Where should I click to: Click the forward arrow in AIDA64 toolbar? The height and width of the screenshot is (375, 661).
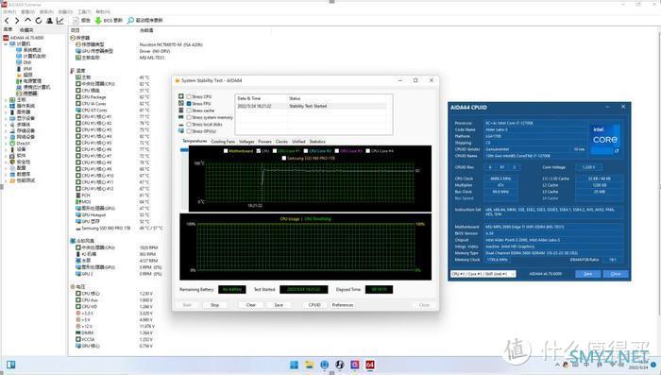coord(17,20)
